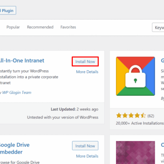Open the Keyword search type dropdown
The height and width of the screenshot is (164, 164).
(x=158, y=27)
